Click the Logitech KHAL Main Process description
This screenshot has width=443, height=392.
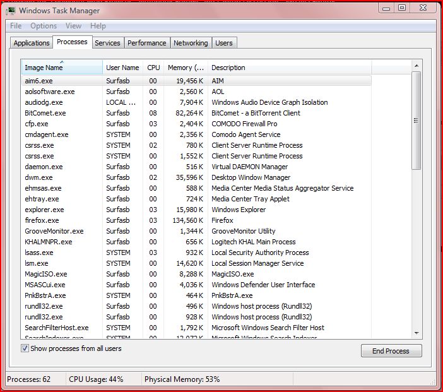(254, 242)
